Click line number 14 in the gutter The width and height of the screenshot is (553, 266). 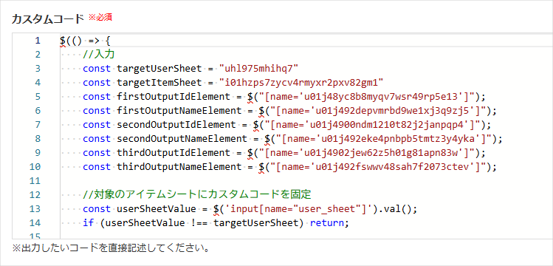[x=35, y=223]
